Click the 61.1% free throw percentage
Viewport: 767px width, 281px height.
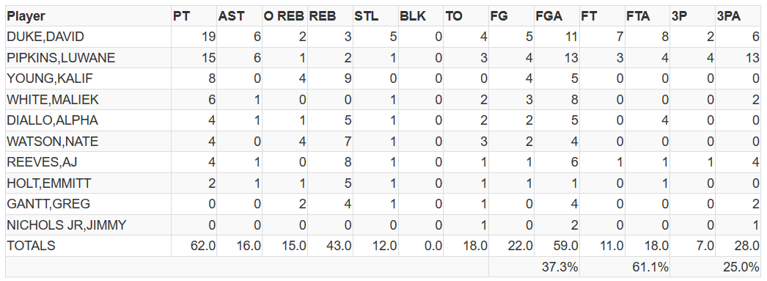(x=650, y=267)
